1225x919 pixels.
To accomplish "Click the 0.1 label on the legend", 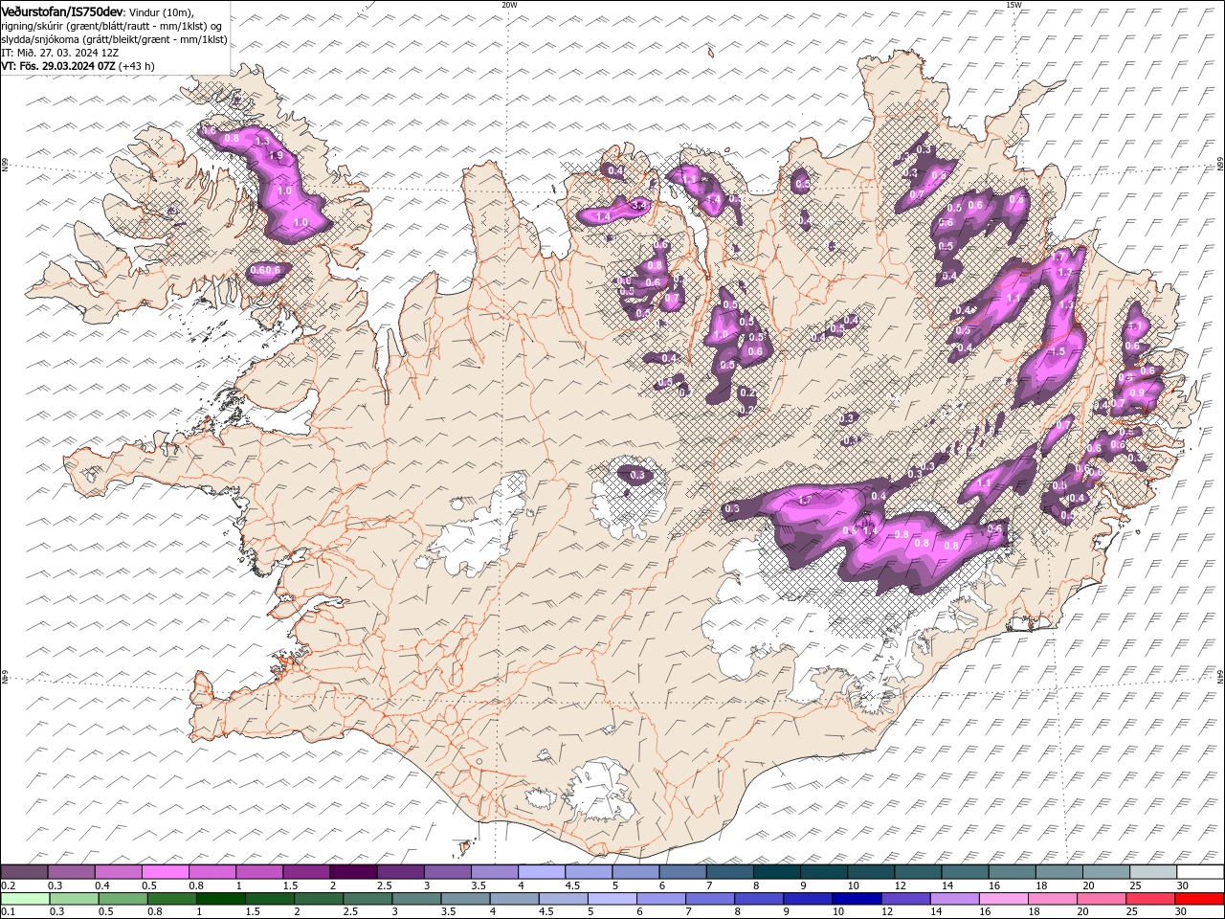I will click(x=8, y=911).
